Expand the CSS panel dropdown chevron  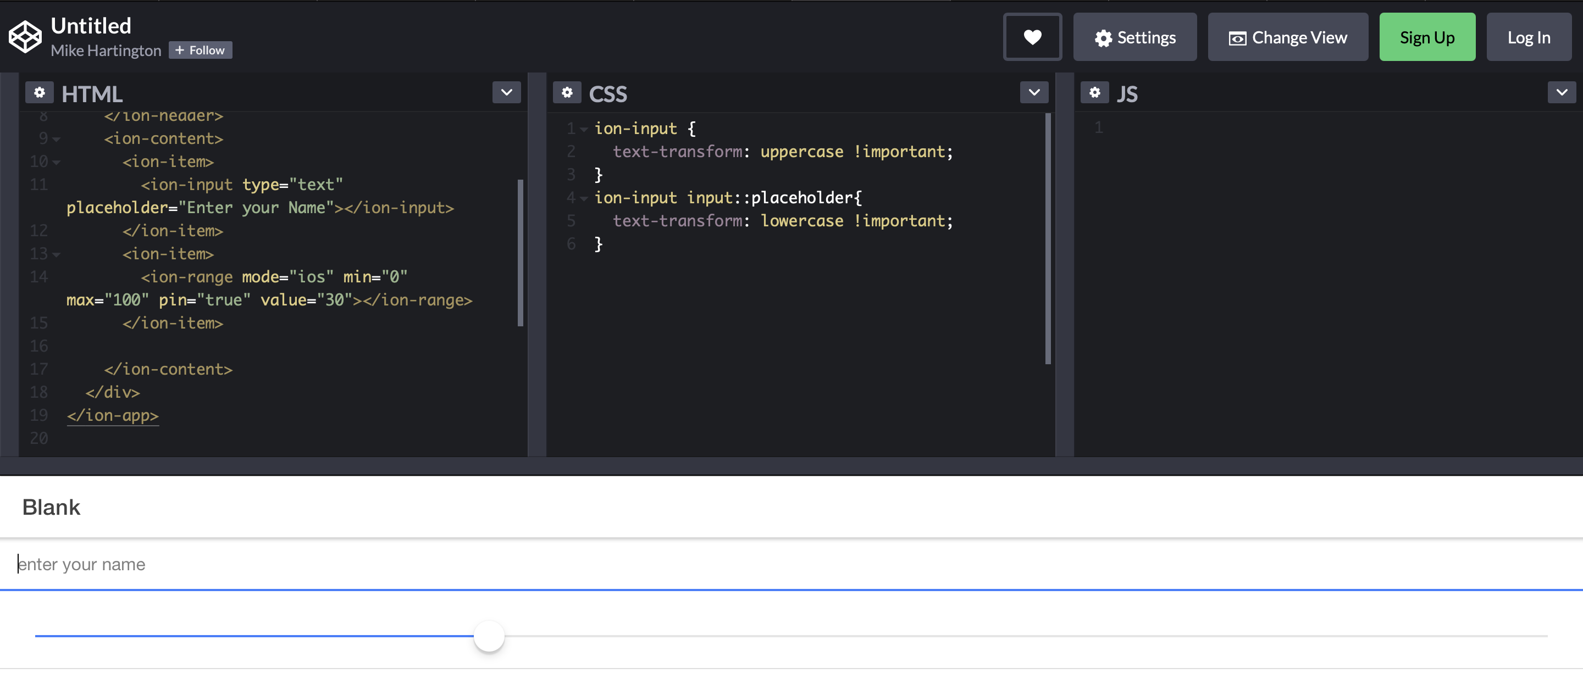(1034, 92)
